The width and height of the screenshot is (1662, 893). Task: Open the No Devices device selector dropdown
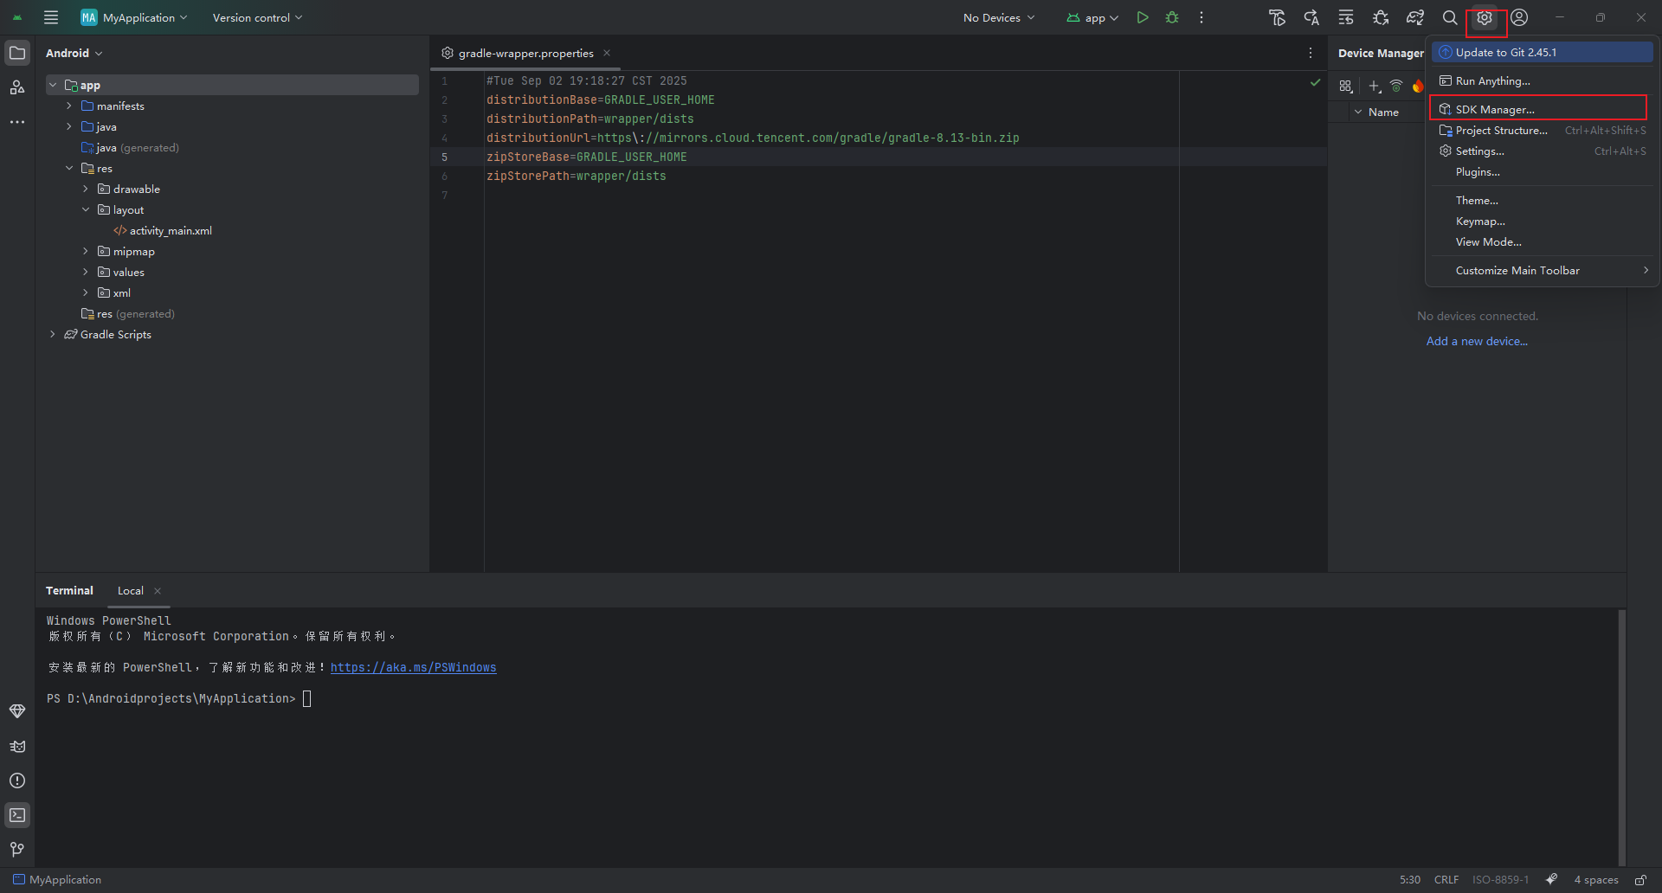(998, 17)
